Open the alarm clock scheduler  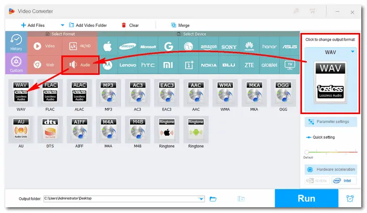point(350,198)
